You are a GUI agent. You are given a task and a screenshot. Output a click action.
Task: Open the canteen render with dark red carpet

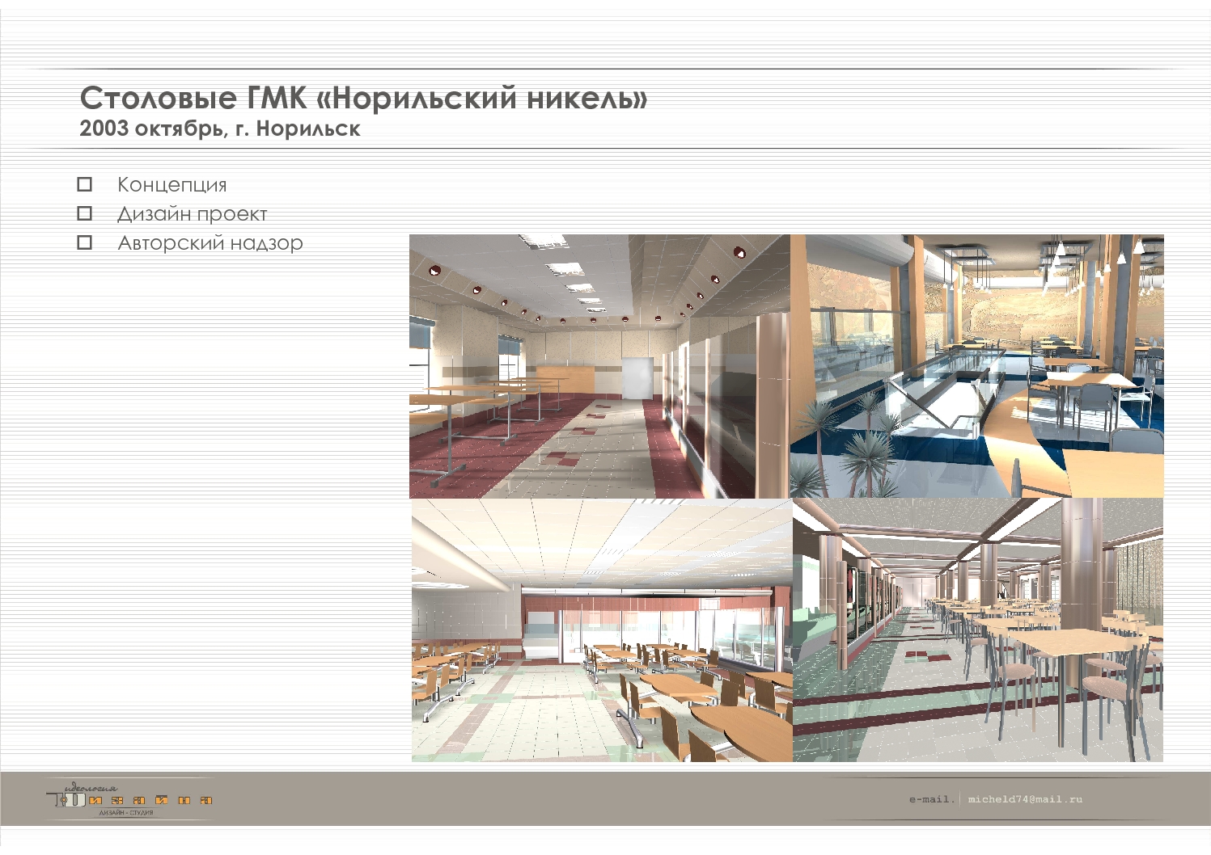tap(599, 366)
